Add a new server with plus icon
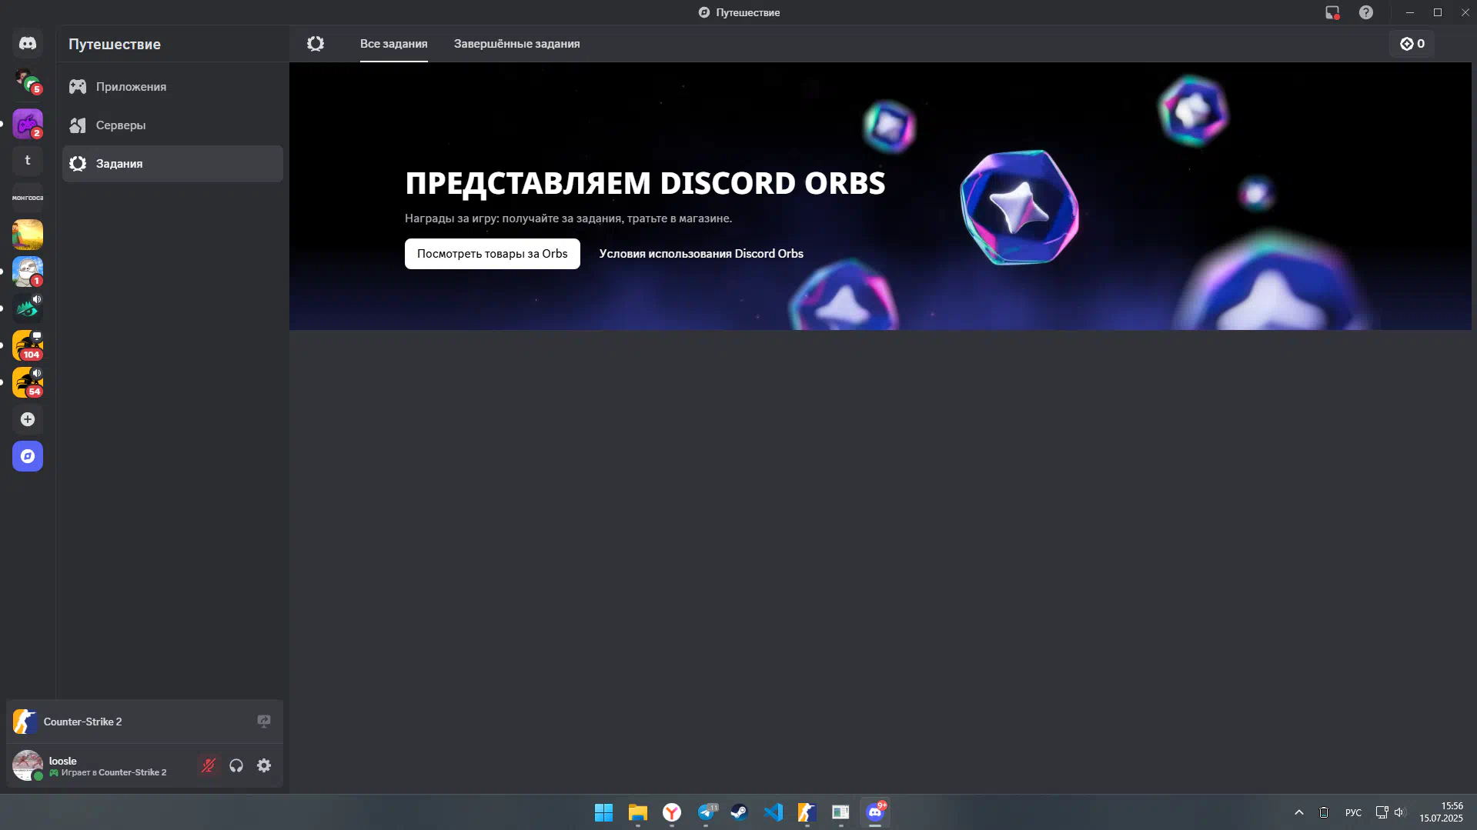Viewport: 1477px width, 830px height. pyautogui.click(x=28, y=419)
